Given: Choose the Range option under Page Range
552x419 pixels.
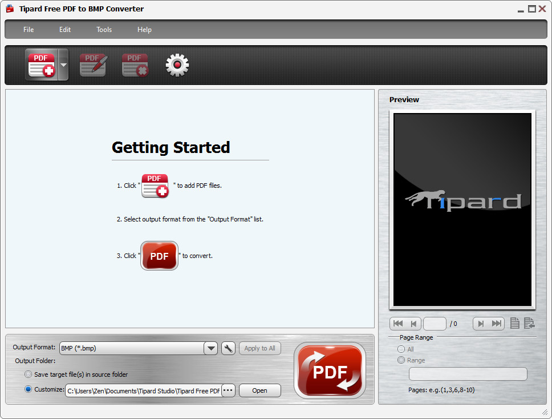Looking at the screenshot, I should click(401, 360).
